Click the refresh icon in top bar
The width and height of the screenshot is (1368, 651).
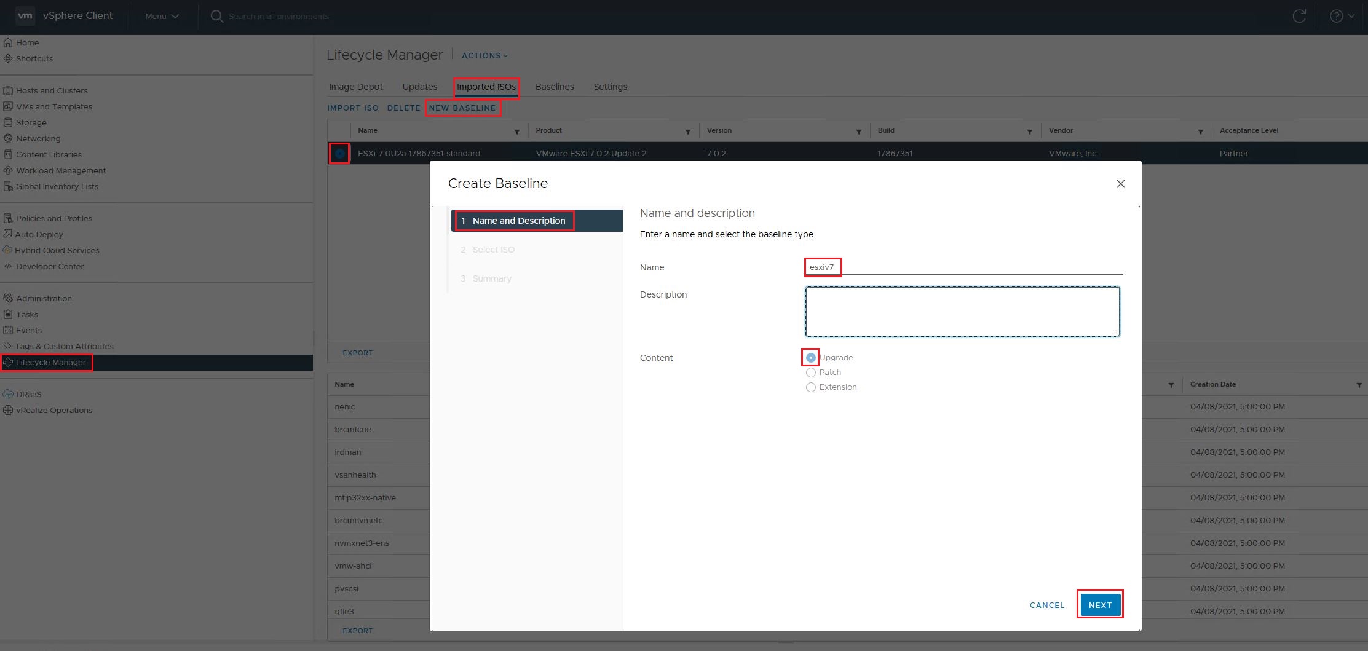point(1299,16)
